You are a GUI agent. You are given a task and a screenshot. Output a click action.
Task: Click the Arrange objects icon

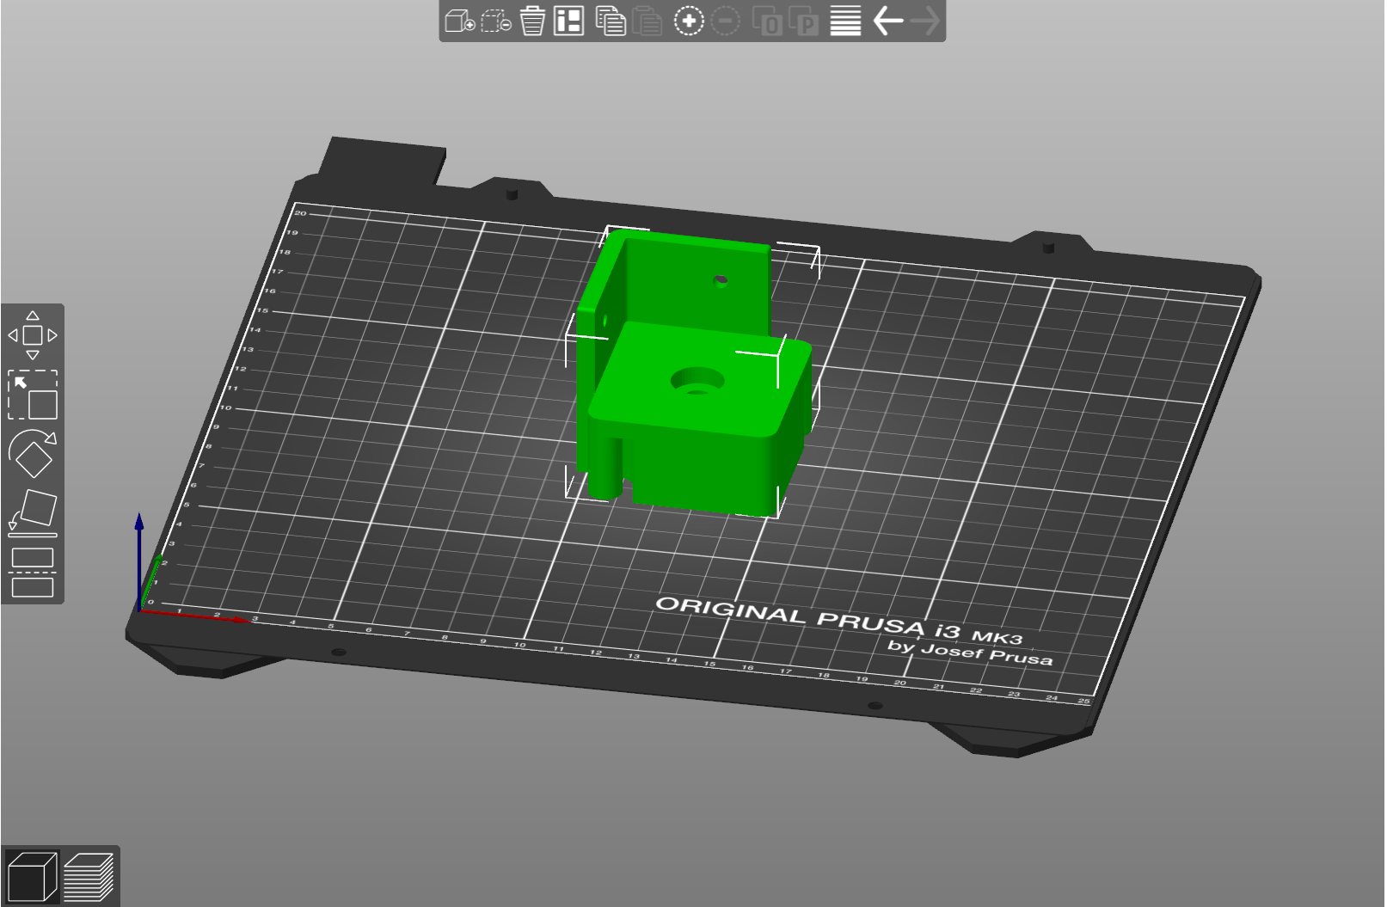coord(568,21)
